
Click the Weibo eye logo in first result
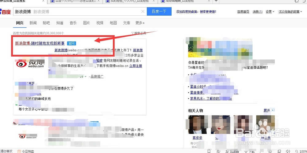pyautogui.click(x=21, y=64)
